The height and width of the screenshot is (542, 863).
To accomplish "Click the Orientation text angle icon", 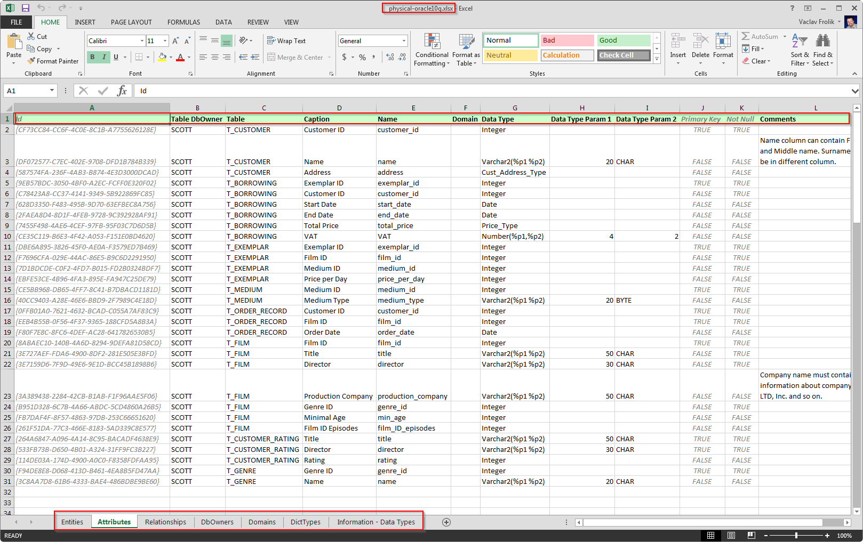I will click(243, 41).
